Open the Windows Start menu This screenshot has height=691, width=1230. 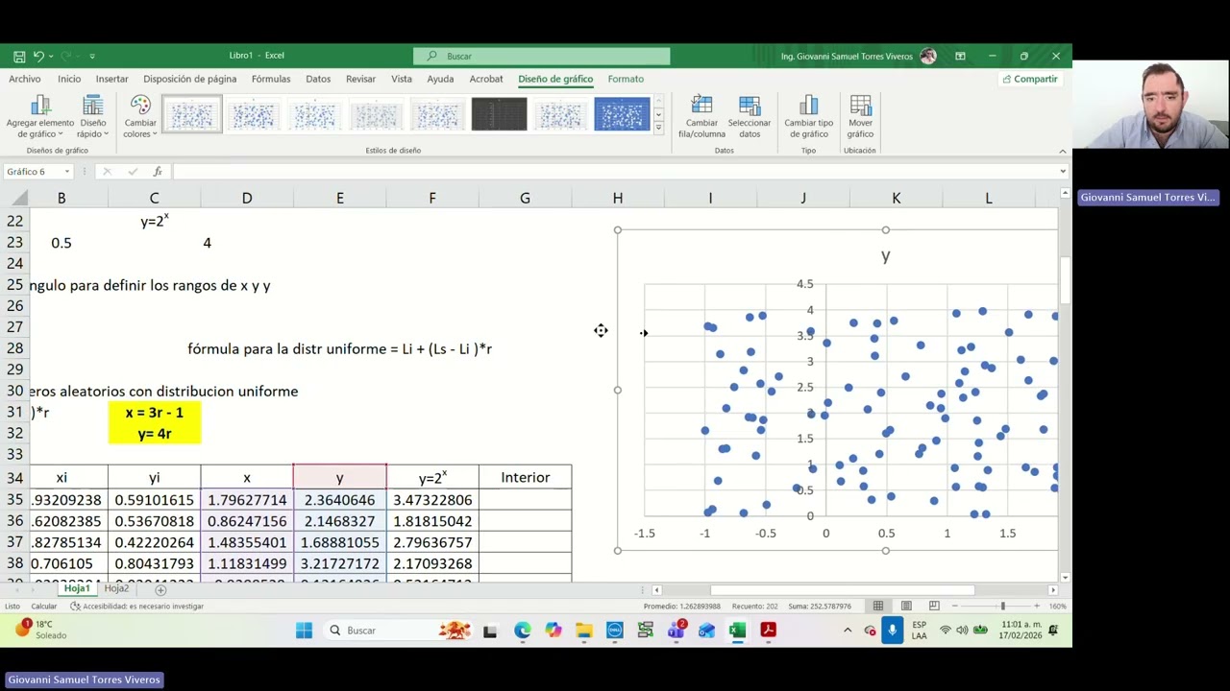click(x=304, y=631)
